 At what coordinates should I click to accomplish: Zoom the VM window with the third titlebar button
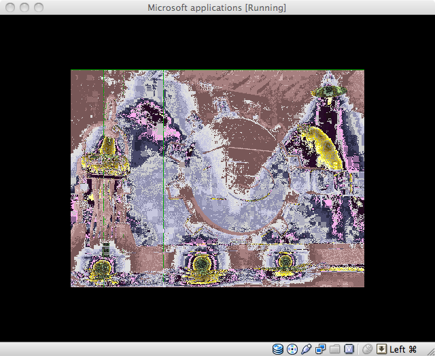coord(39,7)
